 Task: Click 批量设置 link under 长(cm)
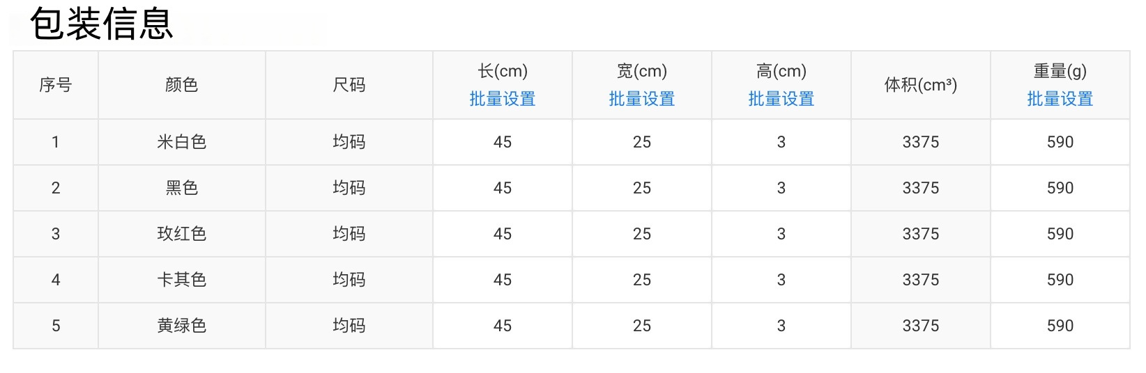click(x=502, y=100)
